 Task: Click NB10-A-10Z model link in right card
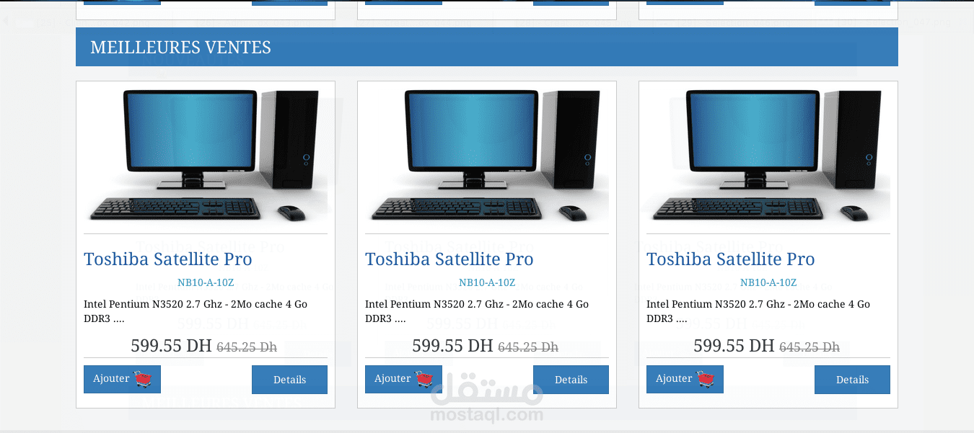click(768, 283)
